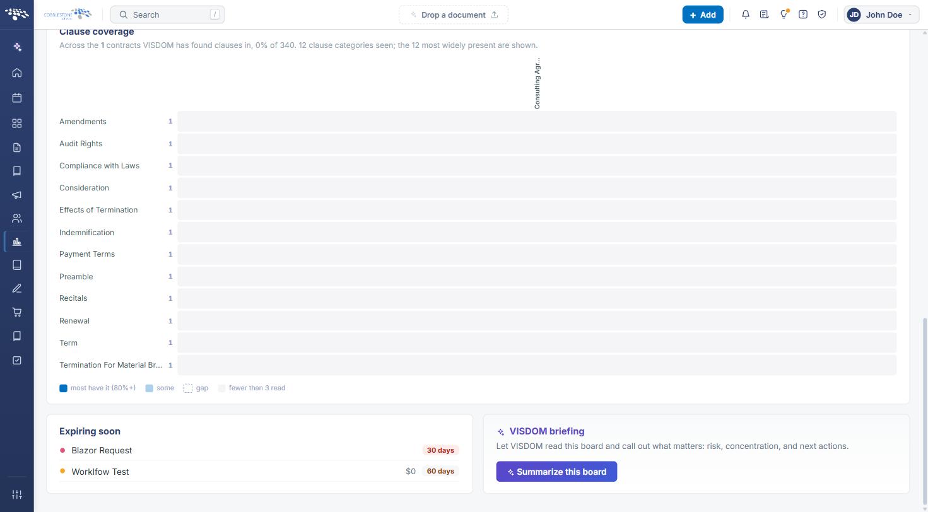Click the Renewal clause label
928x512 pixels.
[x=74, y=321]
